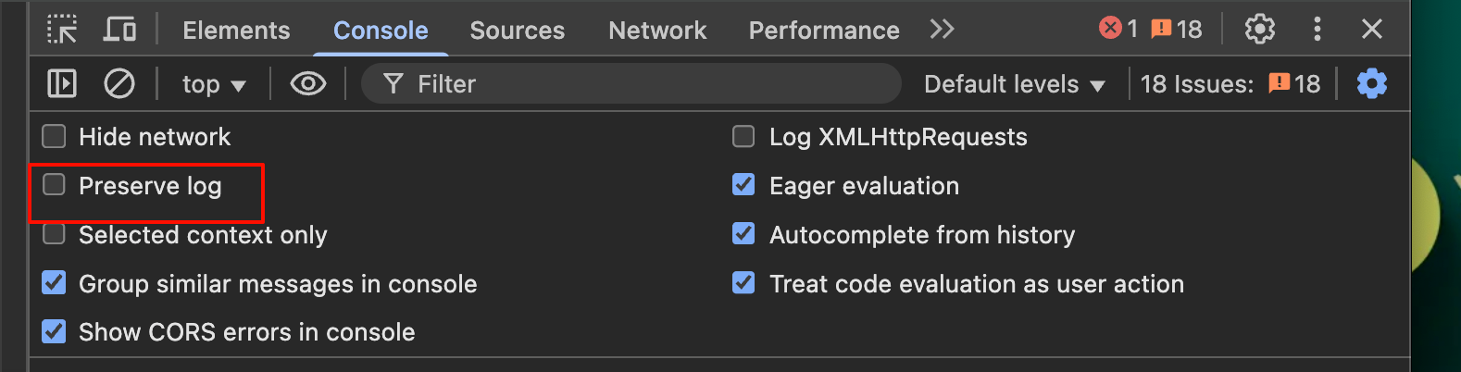This screenshot has height=372, width=1461.
Task: Disable the Eager evaluation checkbox
Action: [x=743, y=185]
